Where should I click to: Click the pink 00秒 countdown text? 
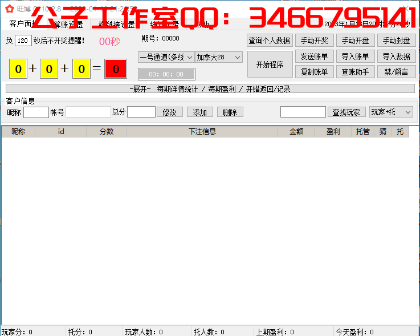(x=109, y=42)
